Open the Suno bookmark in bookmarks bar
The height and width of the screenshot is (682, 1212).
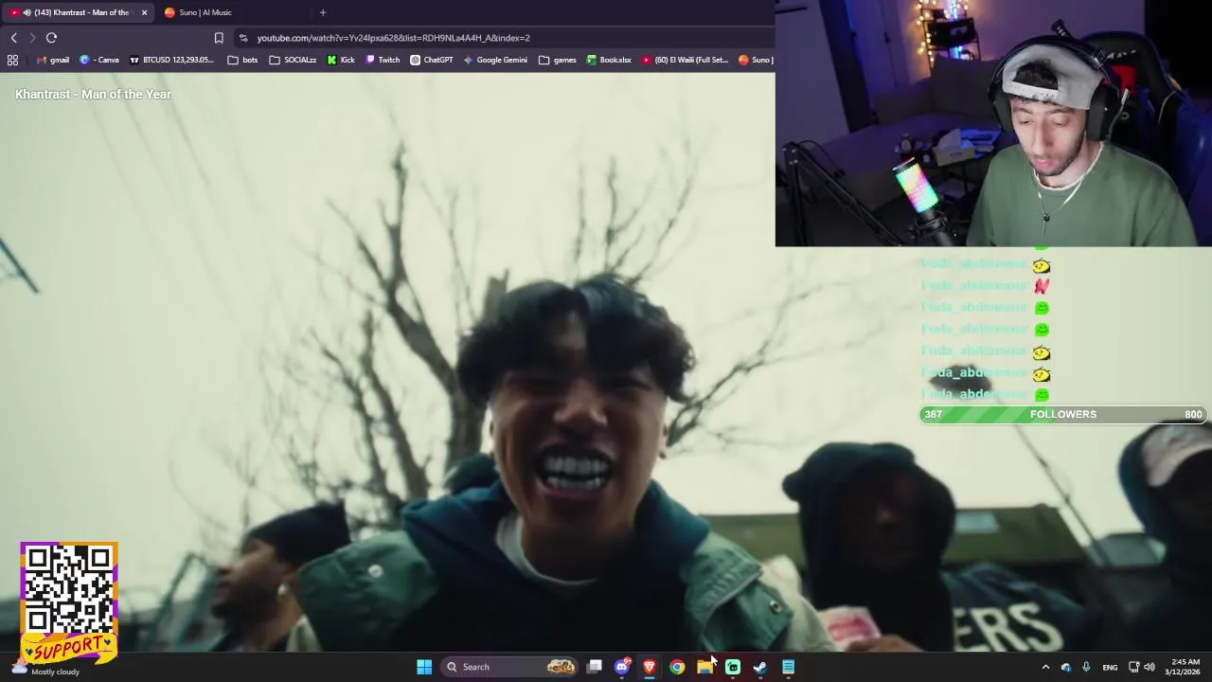(756, 60)
